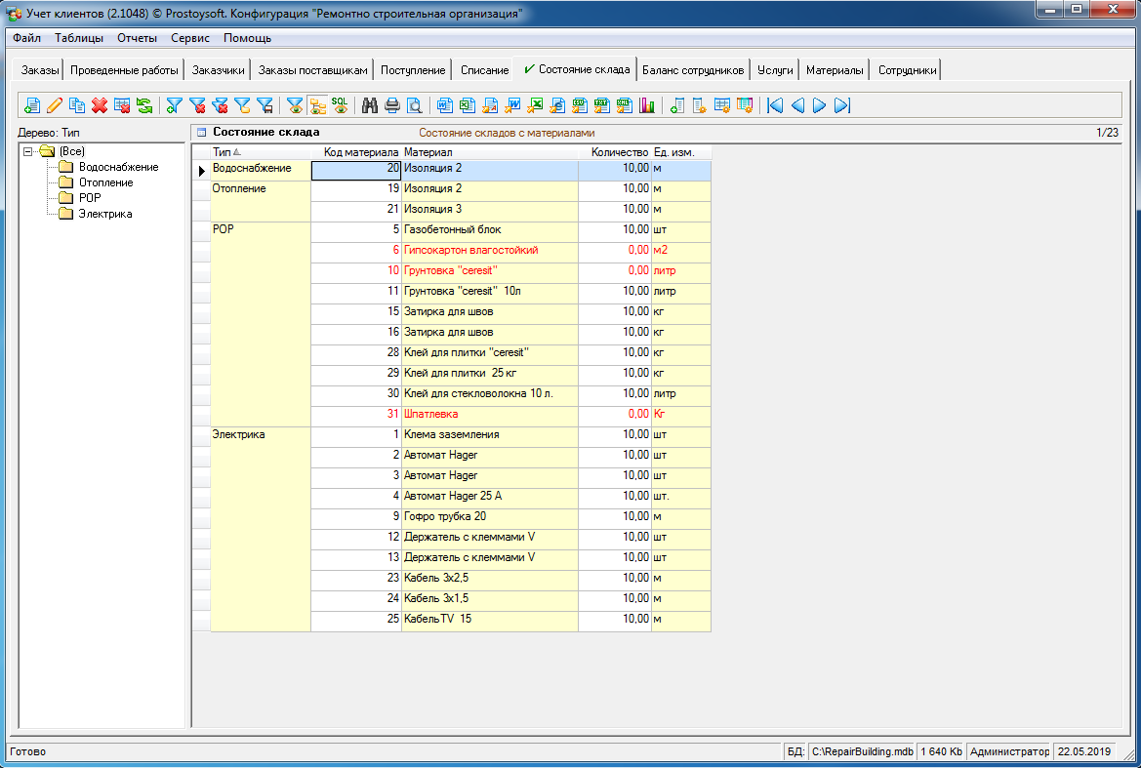
Task: Click the printer icon in toolbar
Action: (x=392, y=105)
